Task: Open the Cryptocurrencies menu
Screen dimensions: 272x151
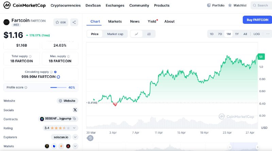Action: click(x=66, y=5)
